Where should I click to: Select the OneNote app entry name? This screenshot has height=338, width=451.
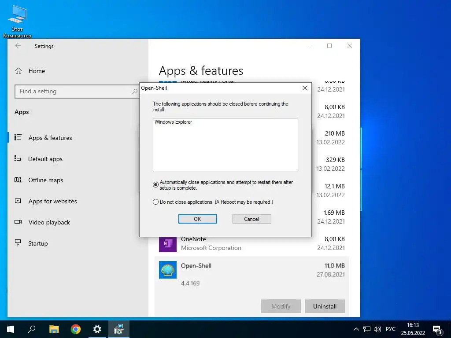click(193, 239)
